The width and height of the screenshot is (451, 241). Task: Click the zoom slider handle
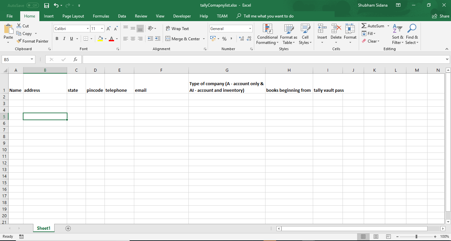point(416,236)
